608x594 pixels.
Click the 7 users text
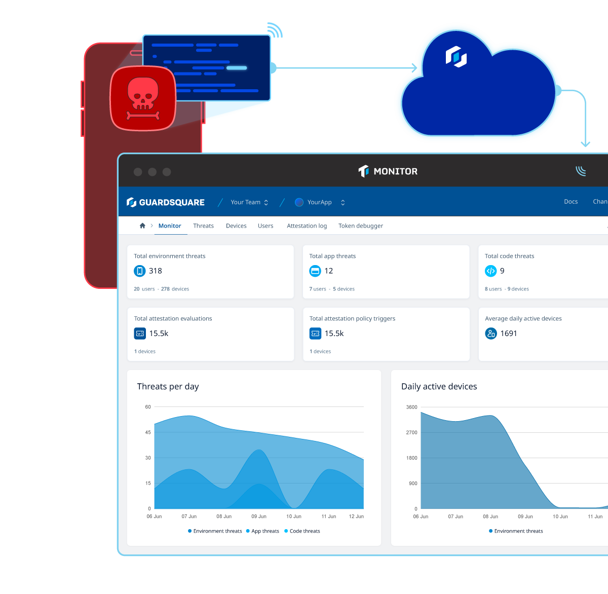tap(318, 289)
